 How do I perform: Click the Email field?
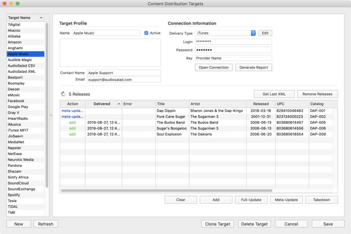124,80
